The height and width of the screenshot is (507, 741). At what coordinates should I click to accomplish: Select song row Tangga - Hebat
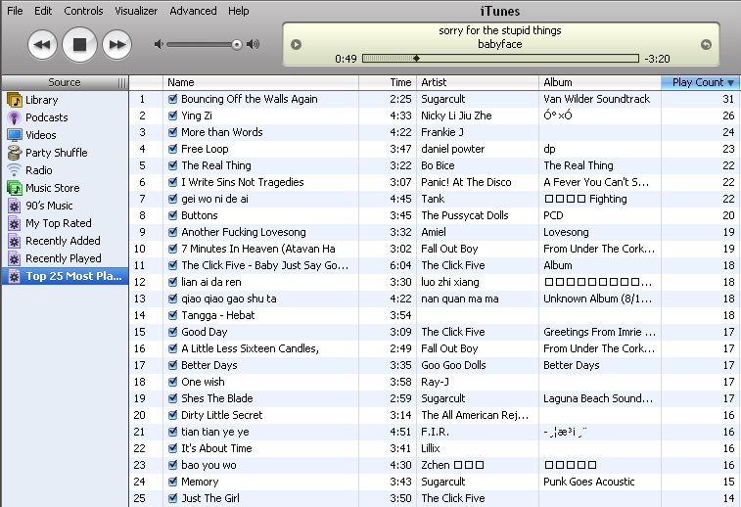click(435, 315)
